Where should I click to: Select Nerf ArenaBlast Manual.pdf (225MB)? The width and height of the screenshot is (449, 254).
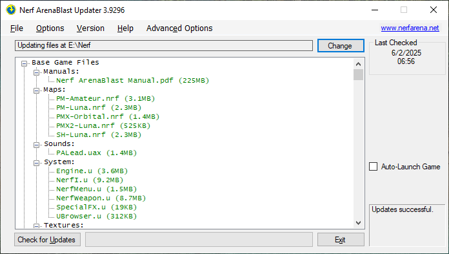tap(133, 80)
